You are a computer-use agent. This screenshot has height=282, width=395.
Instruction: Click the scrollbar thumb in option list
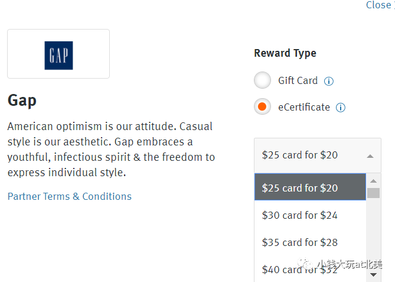coord(374,193)
